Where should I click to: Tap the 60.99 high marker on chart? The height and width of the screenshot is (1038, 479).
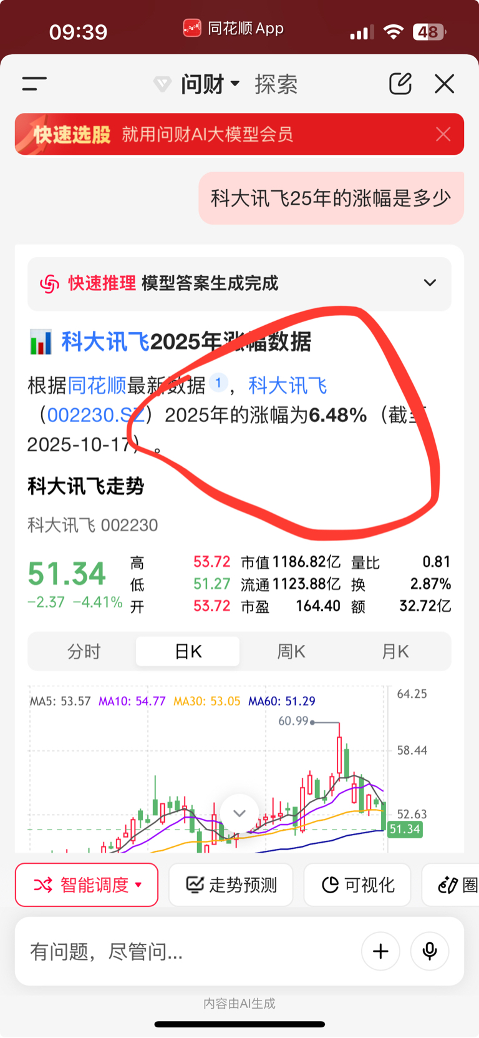click(293, 721)
